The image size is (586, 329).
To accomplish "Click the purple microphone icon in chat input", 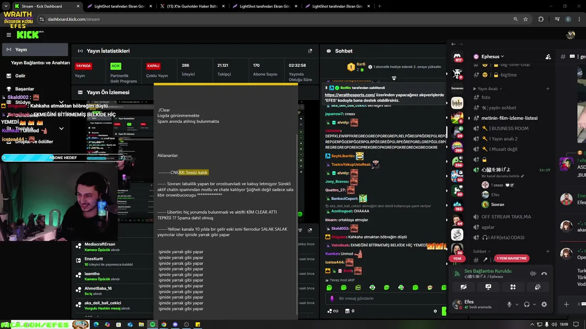I will (x=332, y=298).
